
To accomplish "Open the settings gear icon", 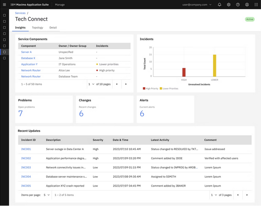I will point(229,4).
